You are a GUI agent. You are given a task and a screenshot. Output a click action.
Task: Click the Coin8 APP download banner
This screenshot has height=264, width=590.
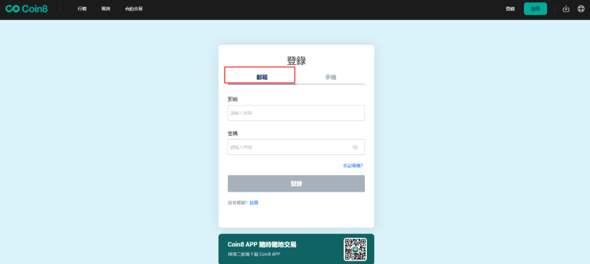(296, 249)
